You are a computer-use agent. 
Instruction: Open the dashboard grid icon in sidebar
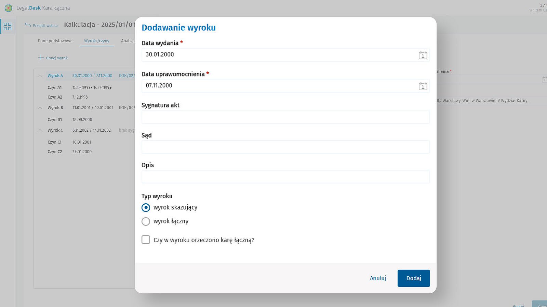click(8, 26)
